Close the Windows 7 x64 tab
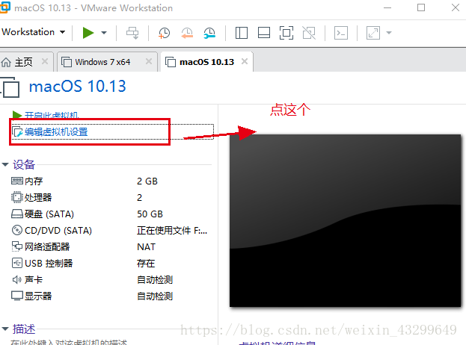 [149, 61]
